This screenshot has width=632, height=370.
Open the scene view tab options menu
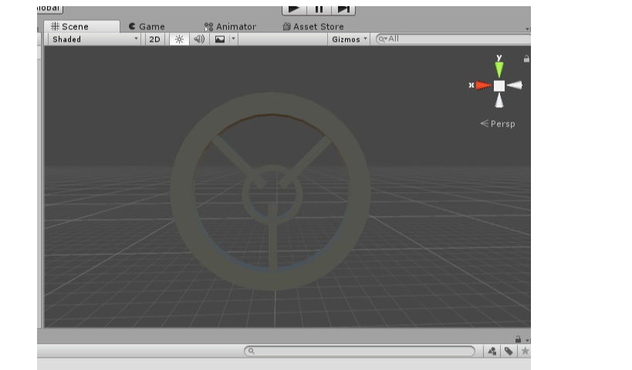[x=527, y=29]
